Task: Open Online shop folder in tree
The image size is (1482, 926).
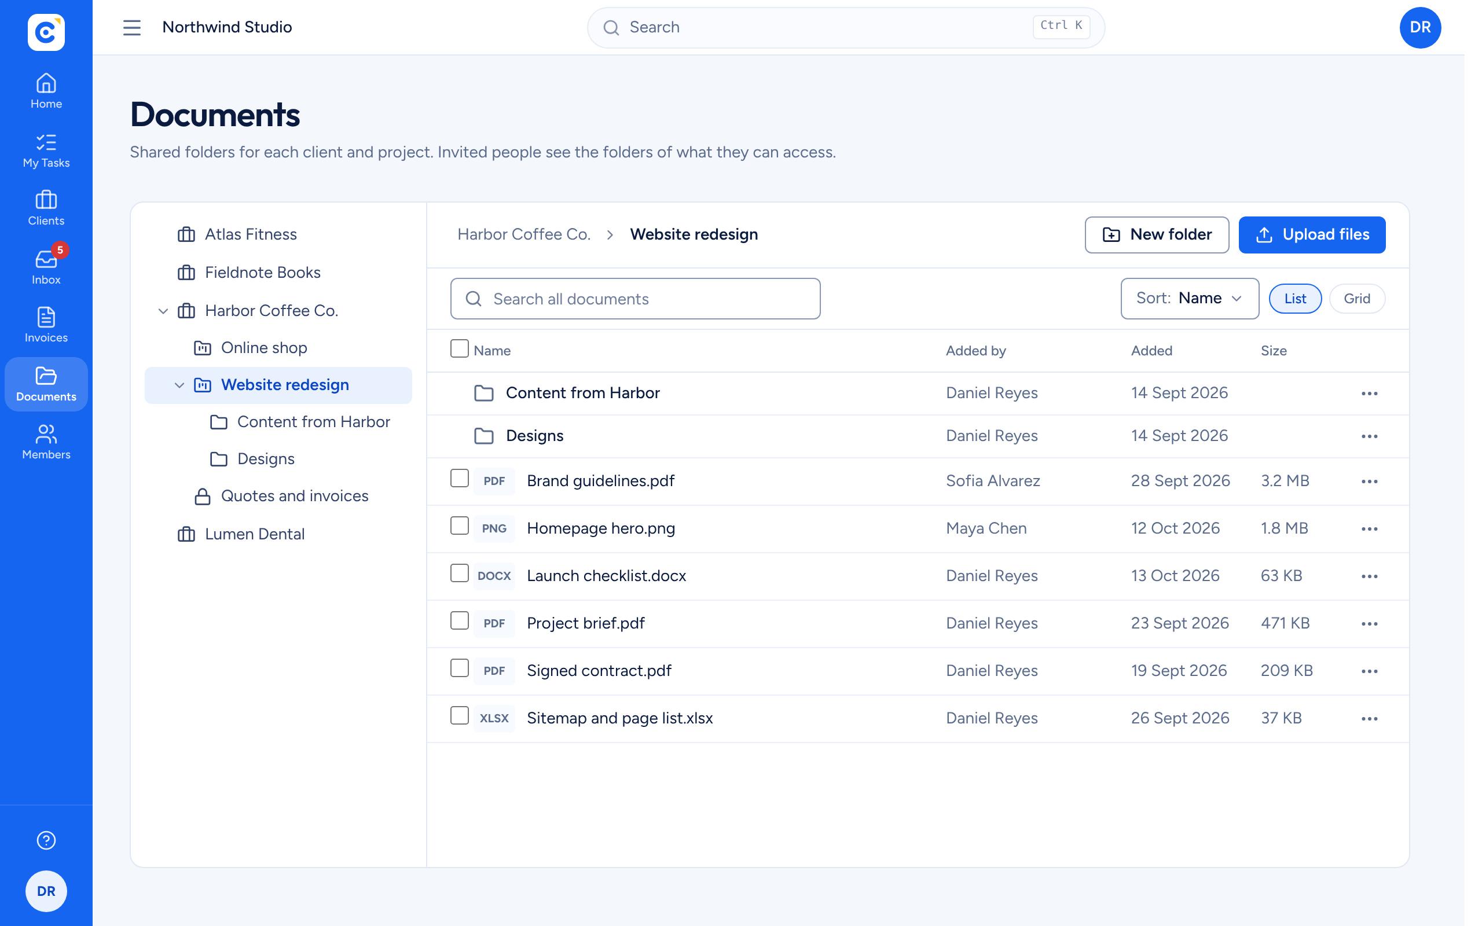Action: (278, 348)
